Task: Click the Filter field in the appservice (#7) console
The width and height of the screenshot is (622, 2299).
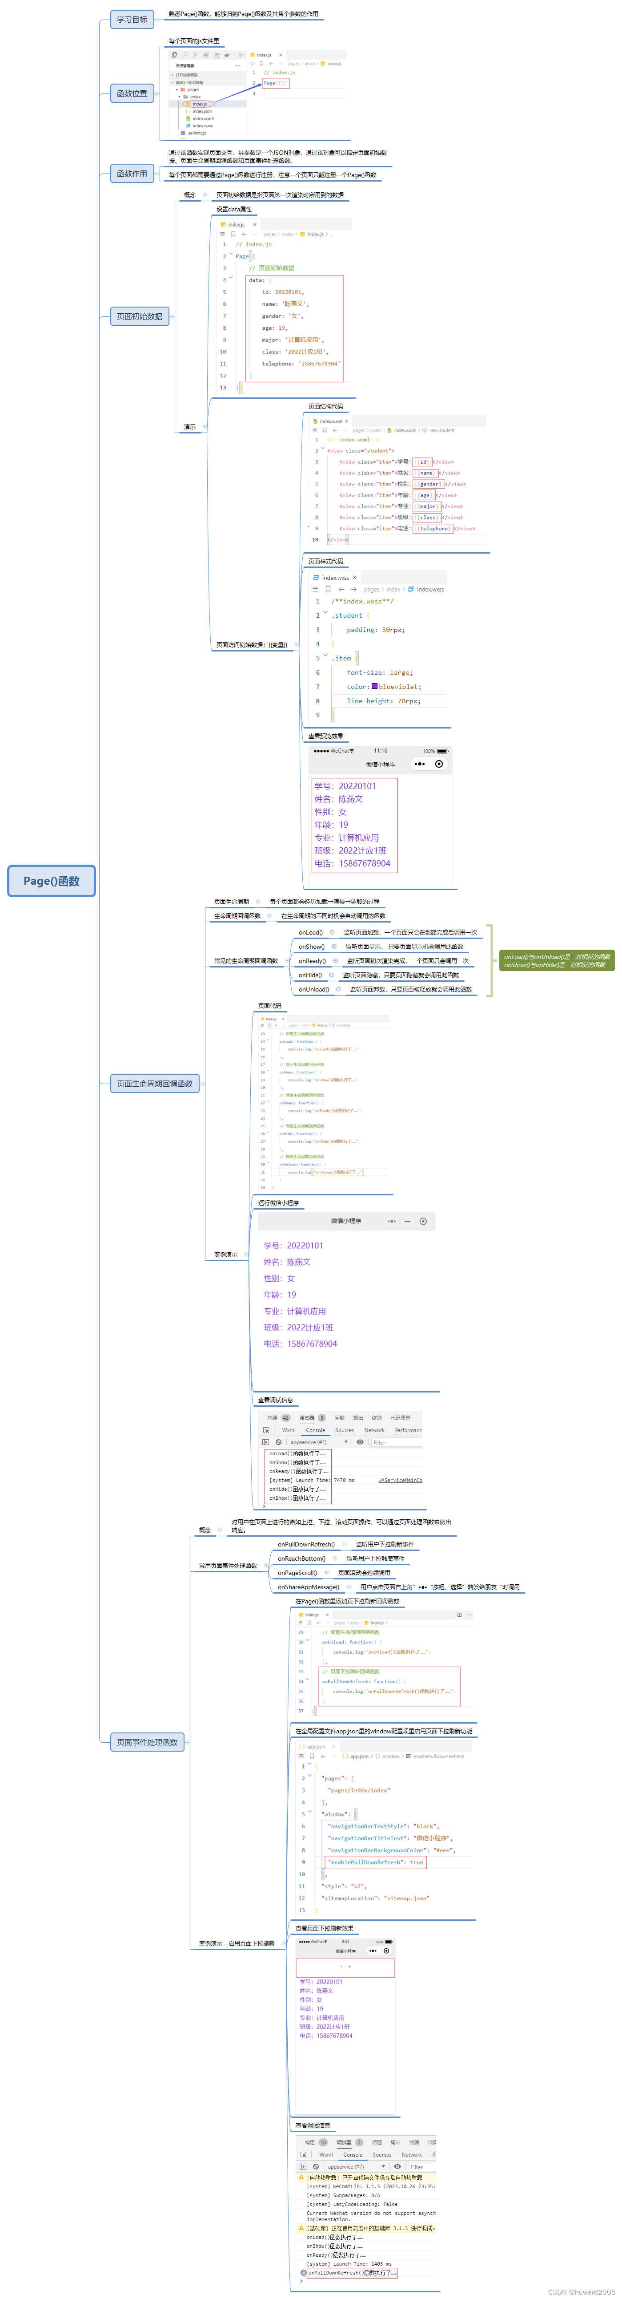Action: pos(421,2167)
